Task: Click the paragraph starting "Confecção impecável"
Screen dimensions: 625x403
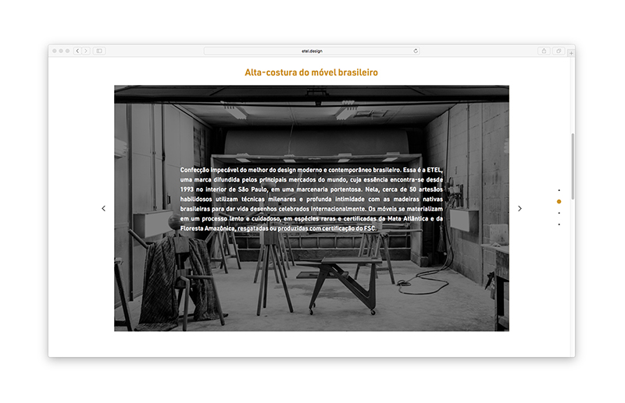Action: [311, 199]
